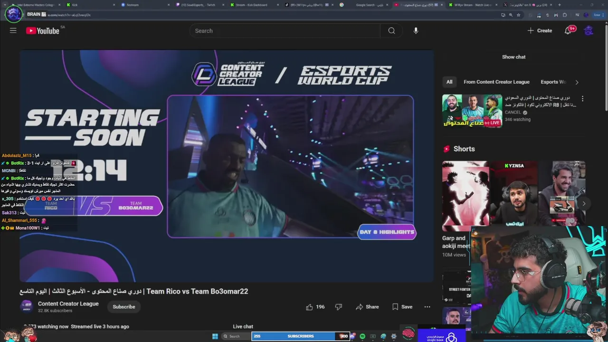The width and height of the screenshot is (608, 342).
Task: Open the Settings gear in taskbar
Action: coord(394,336)
